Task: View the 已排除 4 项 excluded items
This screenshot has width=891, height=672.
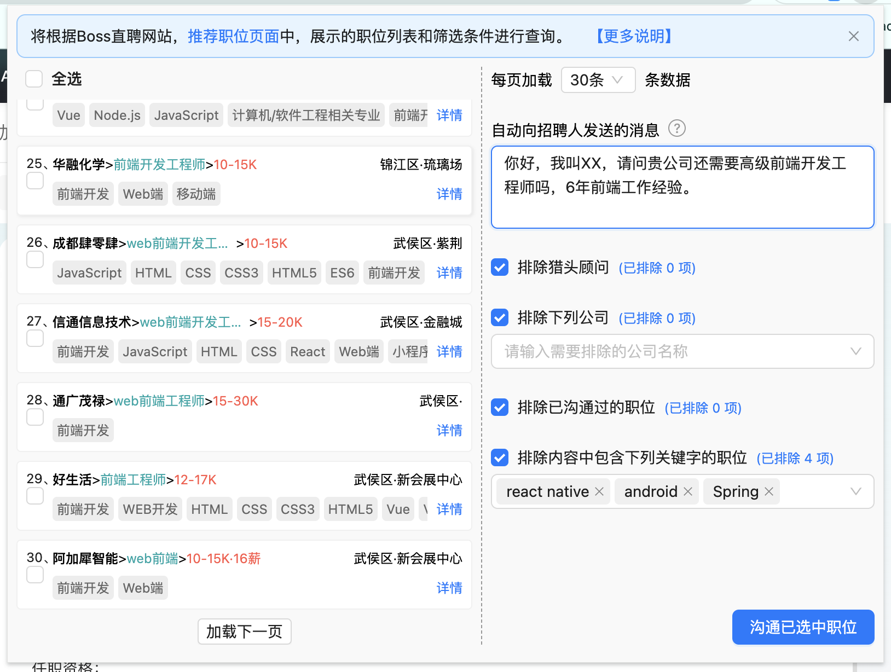Action: [794, 458]
